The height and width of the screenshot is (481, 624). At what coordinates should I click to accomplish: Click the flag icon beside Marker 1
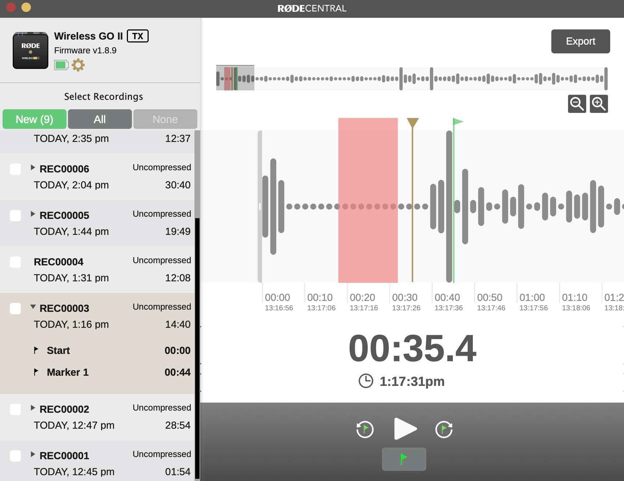(x=36, y=372)
